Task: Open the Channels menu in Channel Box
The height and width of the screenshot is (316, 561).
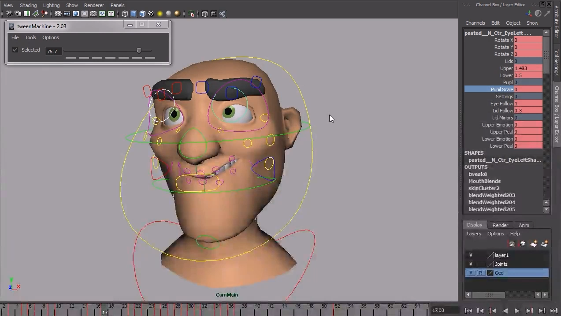Action: coord(475,23)
